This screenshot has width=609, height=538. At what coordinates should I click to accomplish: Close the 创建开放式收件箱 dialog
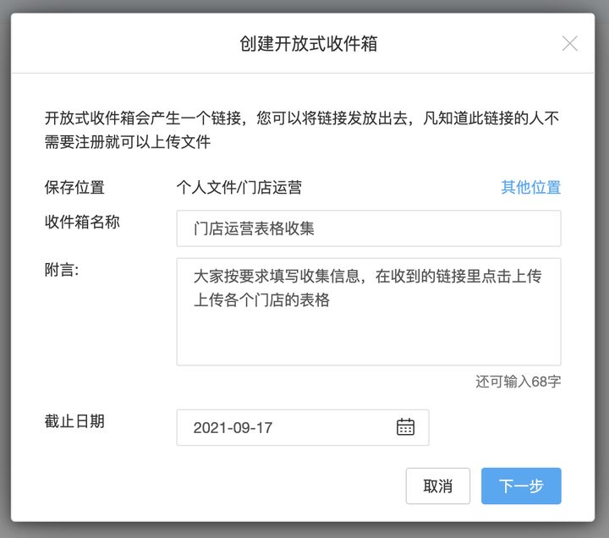coord(570,43)
